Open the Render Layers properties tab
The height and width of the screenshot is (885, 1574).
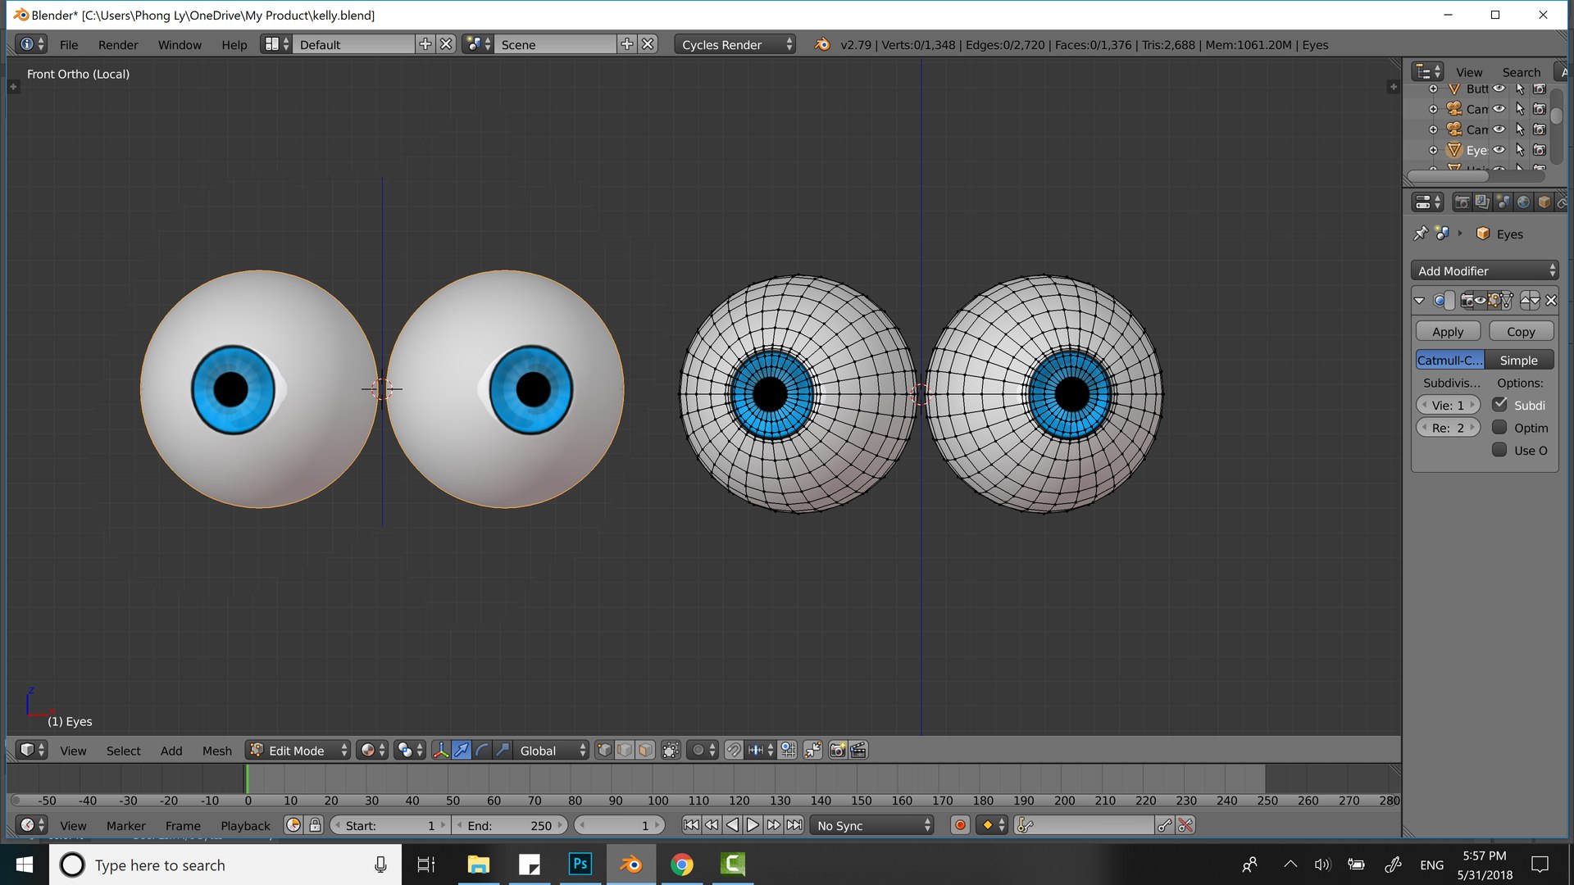click(1482, 202)
